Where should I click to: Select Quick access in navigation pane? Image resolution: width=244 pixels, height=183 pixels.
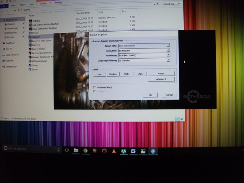(x=12, y=20)
